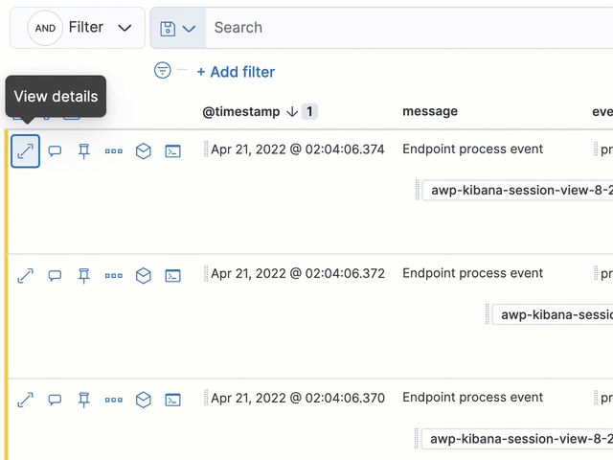This screenshot has width=613, height=460.
Task: Open session view for the 02:04:06.372 event
Action: (172, 276)
